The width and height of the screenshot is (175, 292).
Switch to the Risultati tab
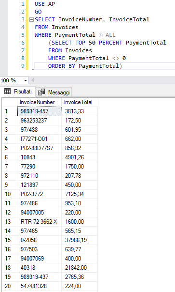(18, 92)
